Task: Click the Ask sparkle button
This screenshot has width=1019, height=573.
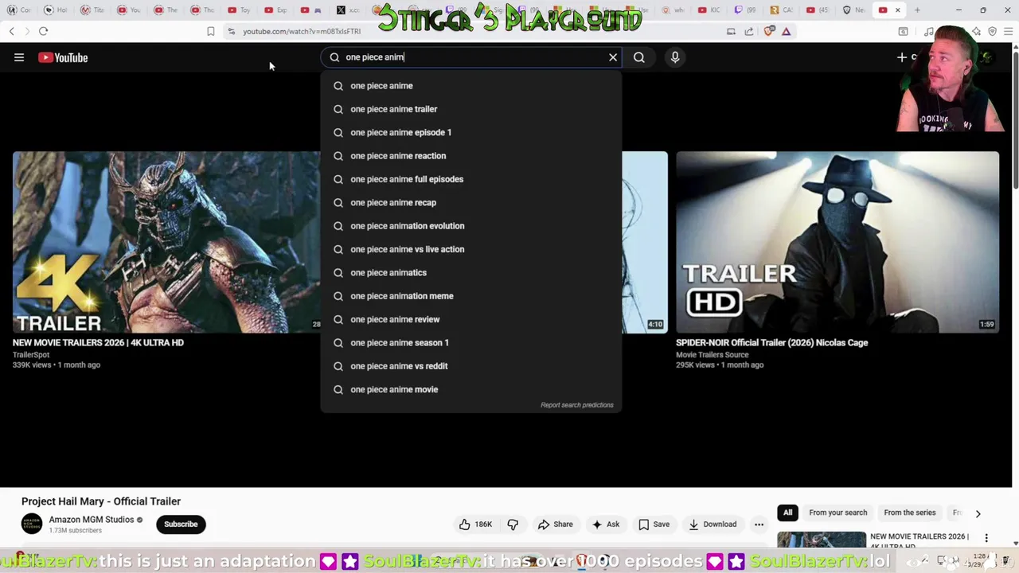Action: point(605,524)
